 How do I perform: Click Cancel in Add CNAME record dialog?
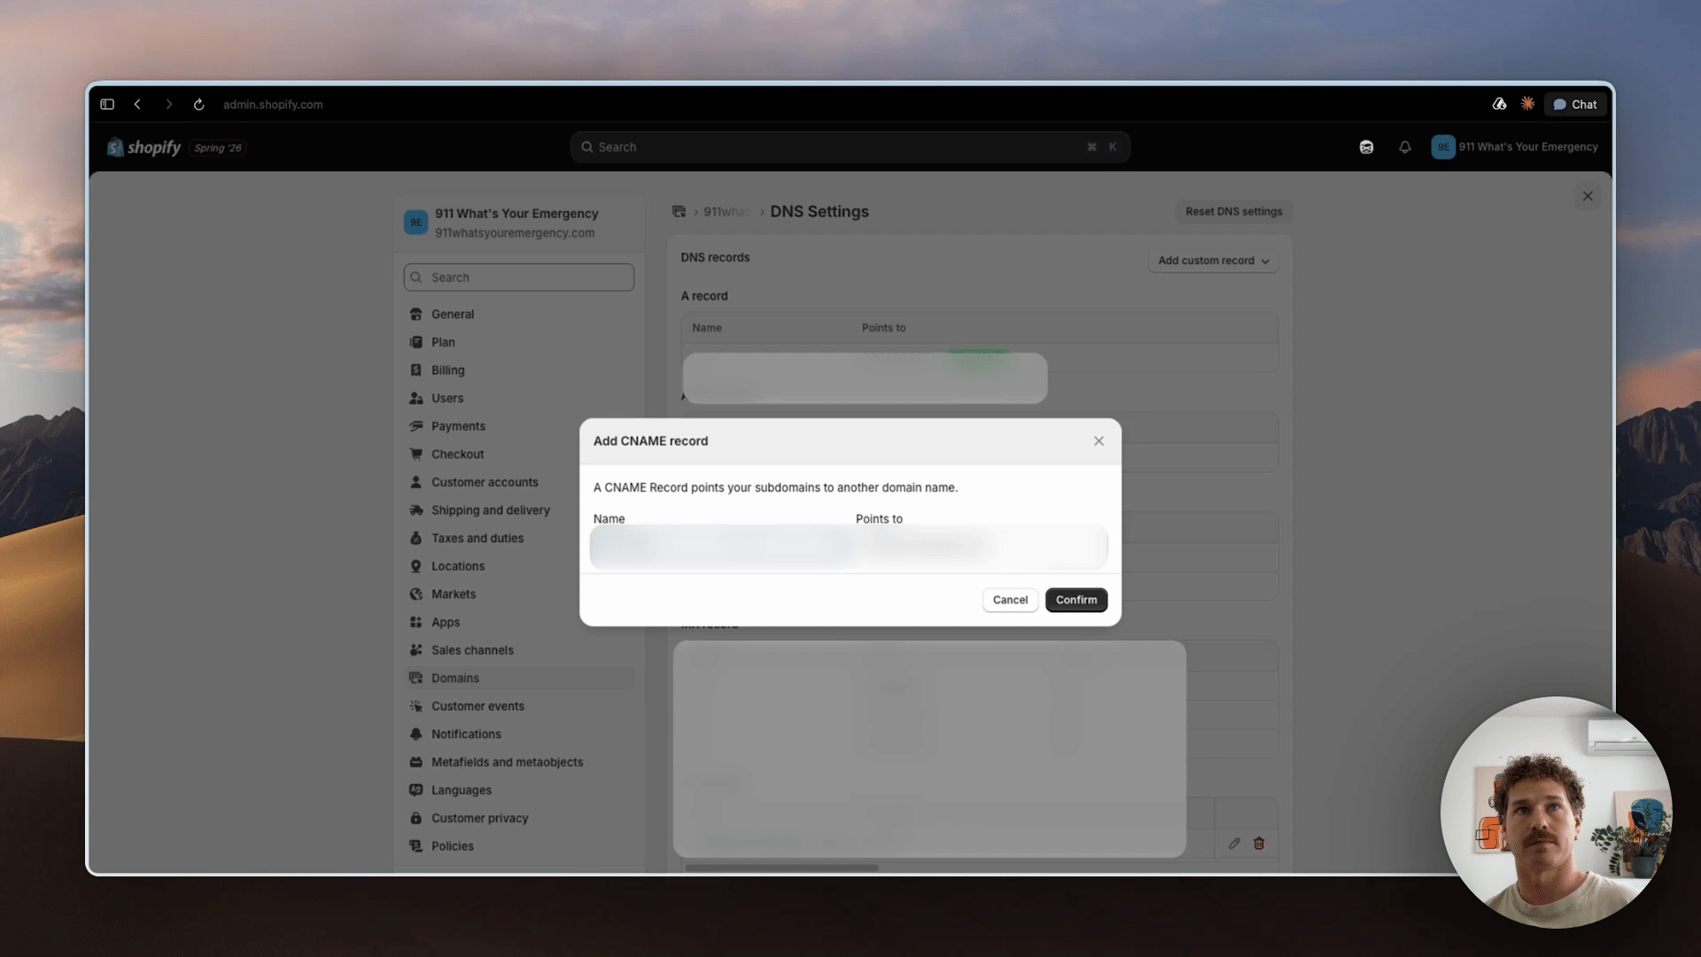pyautogui.click(x=1010, y=600)
